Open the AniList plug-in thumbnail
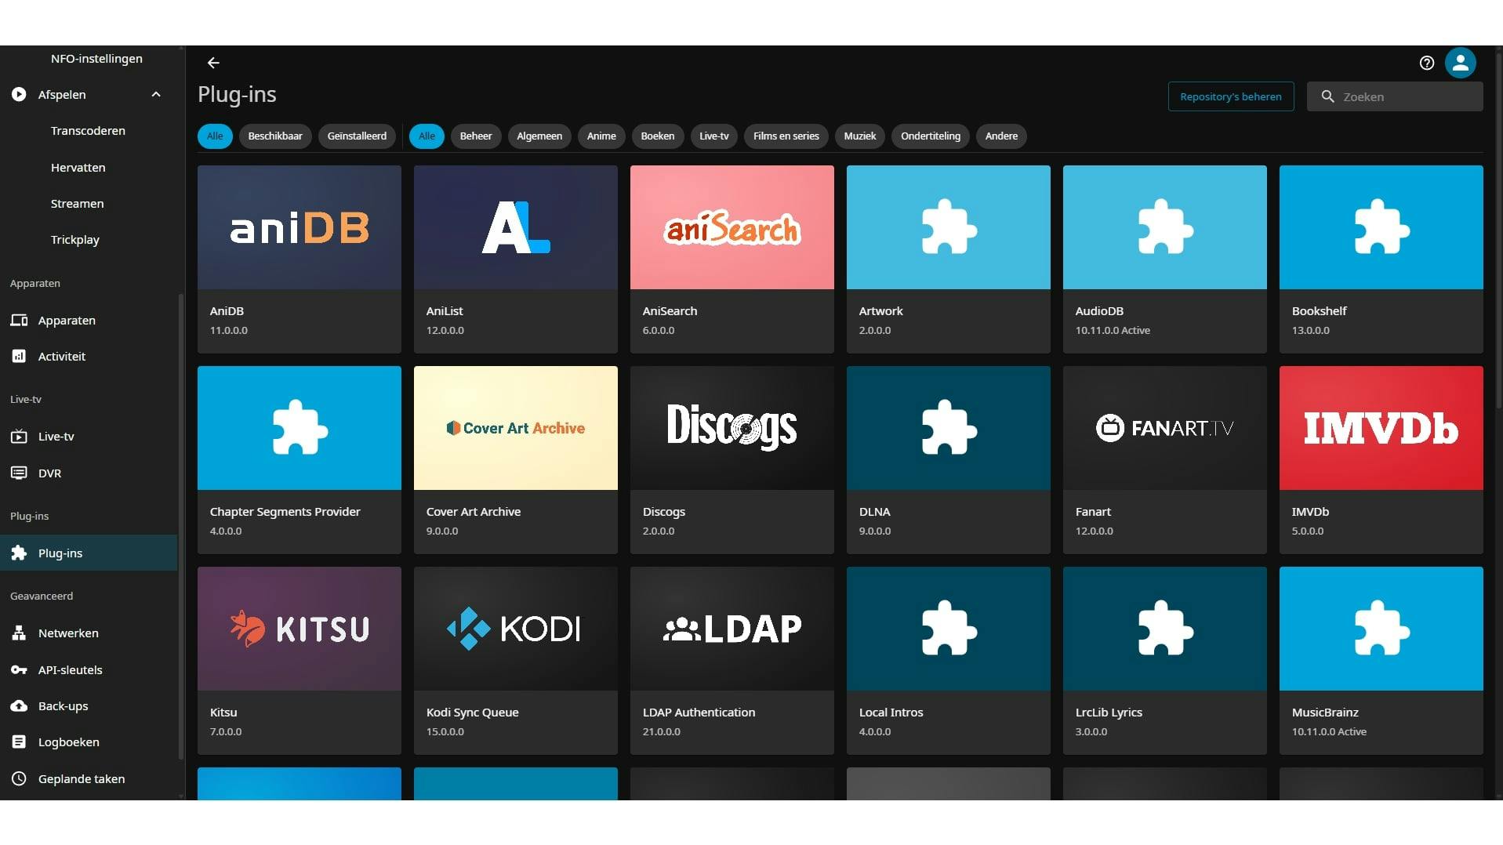Viewport: 1503px width, 845px height. (x=516, y=227)
